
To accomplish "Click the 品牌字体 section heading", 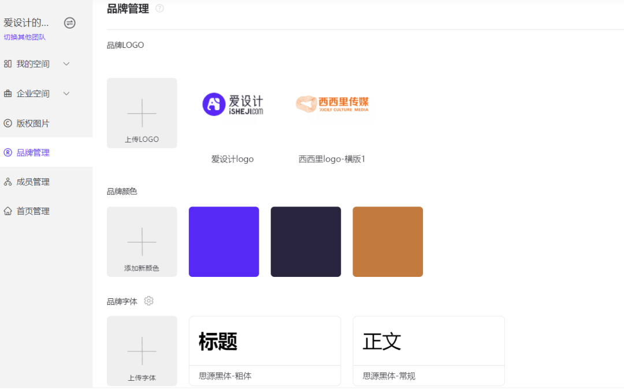I will tap(122, 301).
